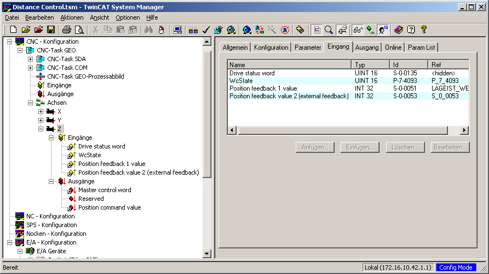The width and height of the screenshot is (489, 274).
Task: Click the Anfügen... button
Action: point(315,147)
